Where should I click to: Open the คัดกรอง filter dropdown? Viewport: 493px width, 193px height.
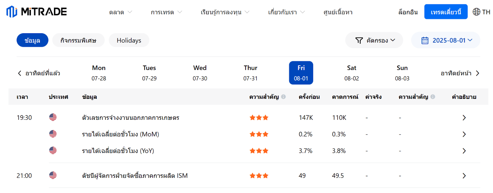(374, 40)
